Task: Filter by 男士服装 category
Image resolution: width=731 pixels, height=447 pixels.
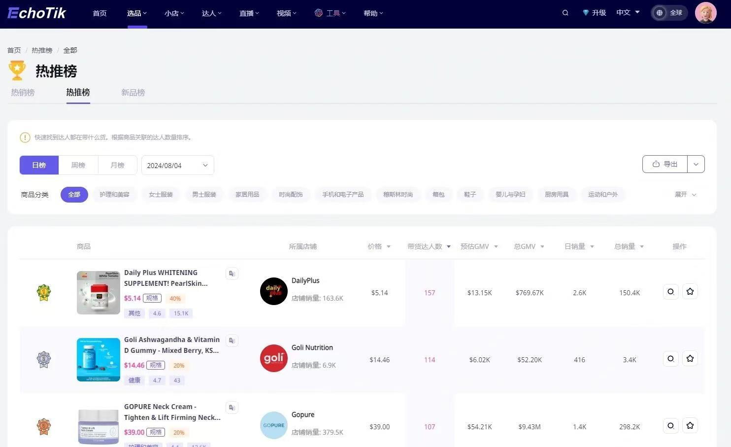Action: tap(204, 195)
